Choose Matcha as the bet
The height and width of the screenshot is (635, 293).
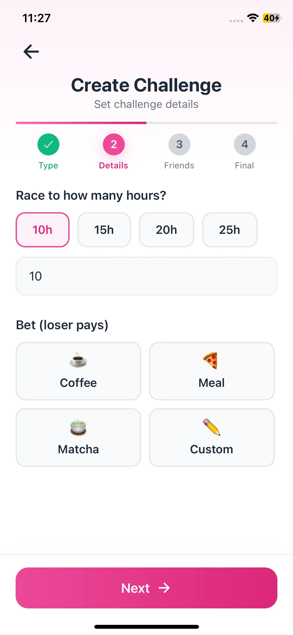[x=78, y=449]
